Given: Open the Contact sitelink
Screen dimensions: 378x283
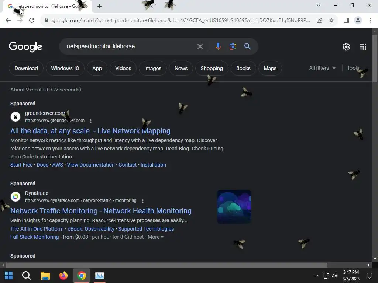Looking at the screenshot, I should (127, 165).
